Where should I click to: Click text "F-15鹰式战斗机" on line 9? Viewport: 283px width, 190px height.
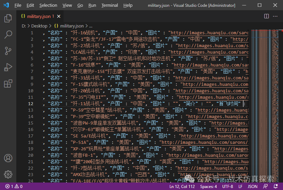[x=90, y=84]
